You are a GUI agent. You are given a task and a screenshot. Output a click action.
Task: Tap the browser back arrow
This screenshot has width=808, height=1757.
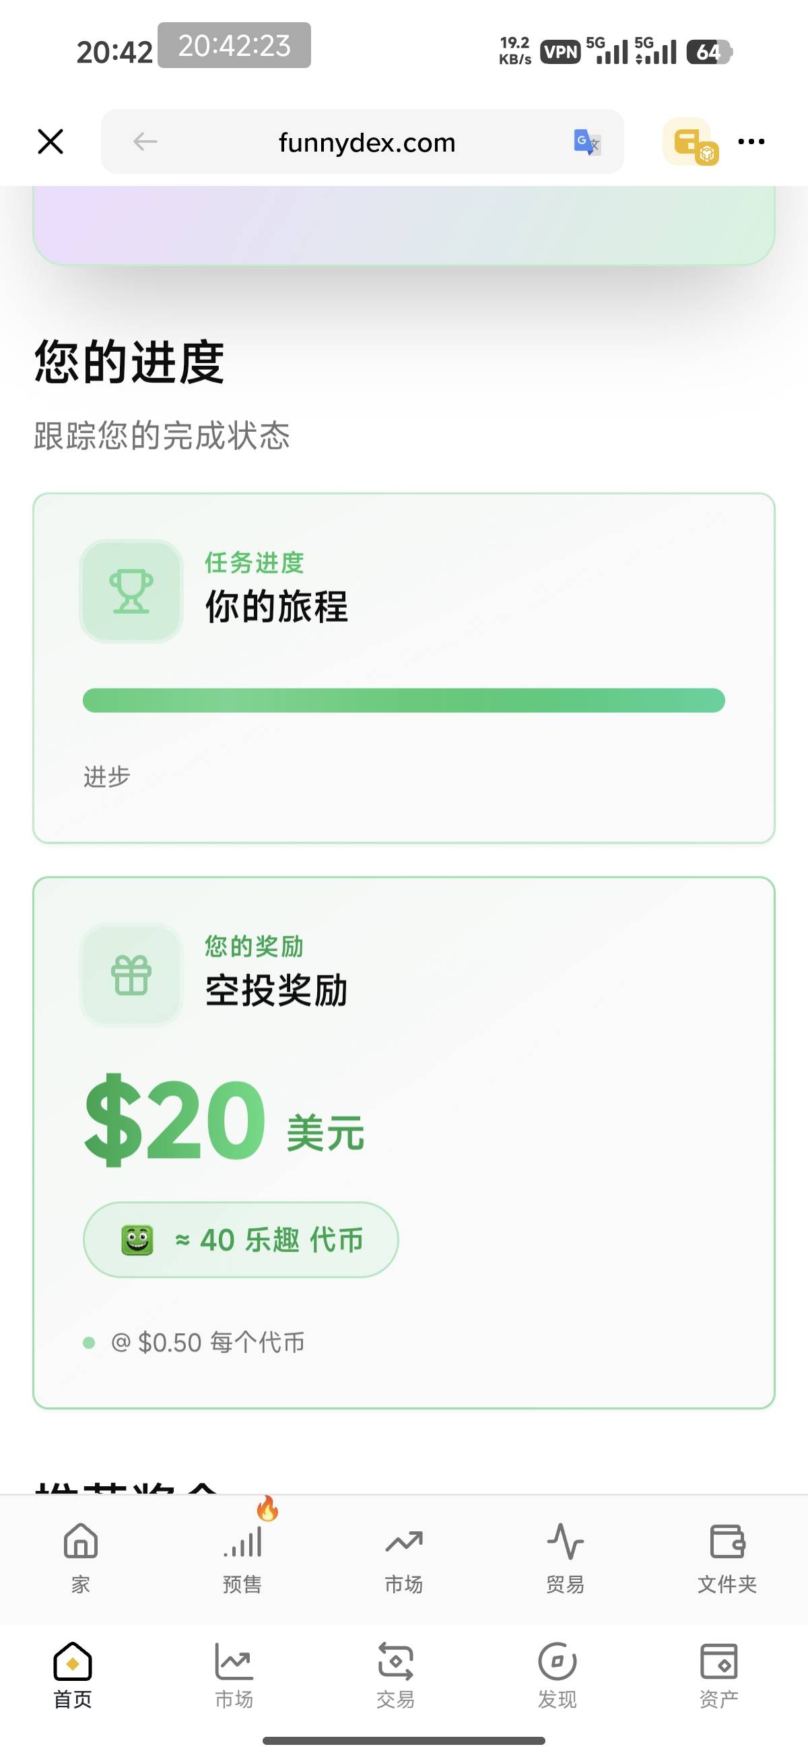[x=145, y=142]
